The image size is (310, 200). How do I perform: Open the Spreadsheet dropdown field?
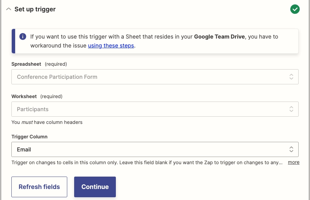click(155, 77)
